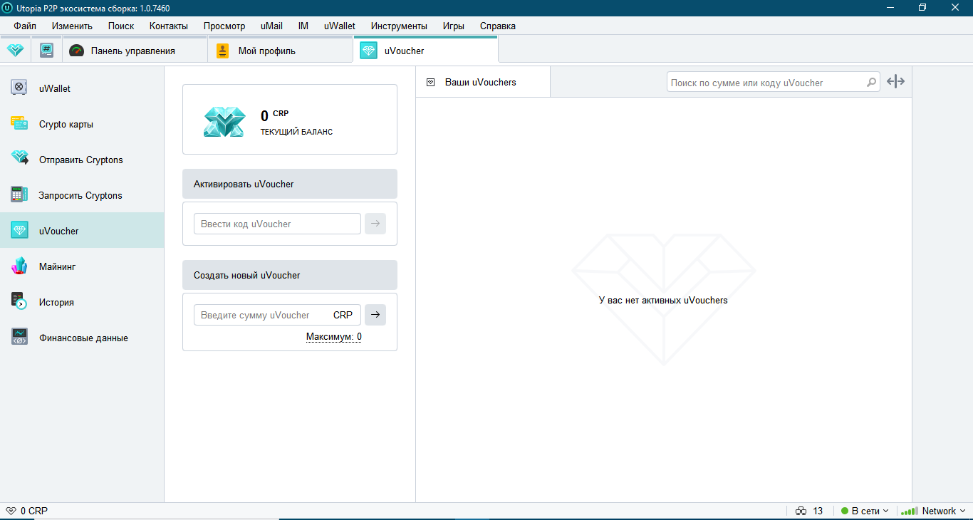
Task: Click the search magnifier icon
Action: tap(871, 83)
